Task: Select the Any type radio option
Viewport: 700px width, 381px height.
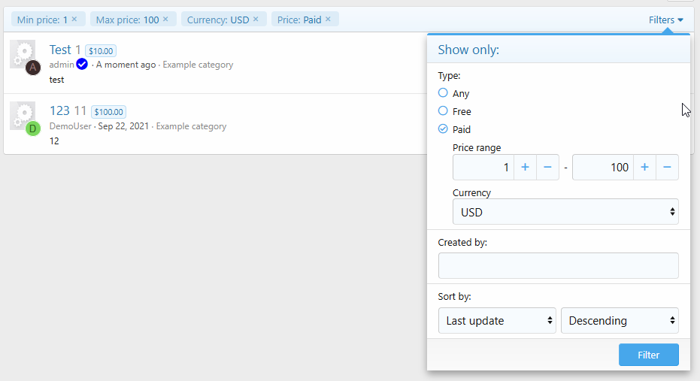Action: (443, 93)
